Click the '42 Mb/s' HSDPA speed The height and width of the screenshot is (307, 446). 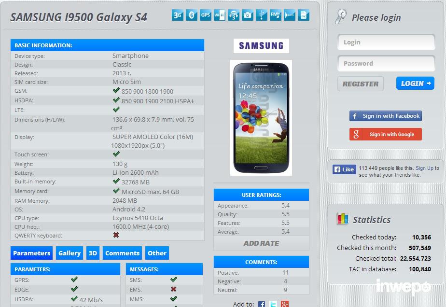click(91, 300)
